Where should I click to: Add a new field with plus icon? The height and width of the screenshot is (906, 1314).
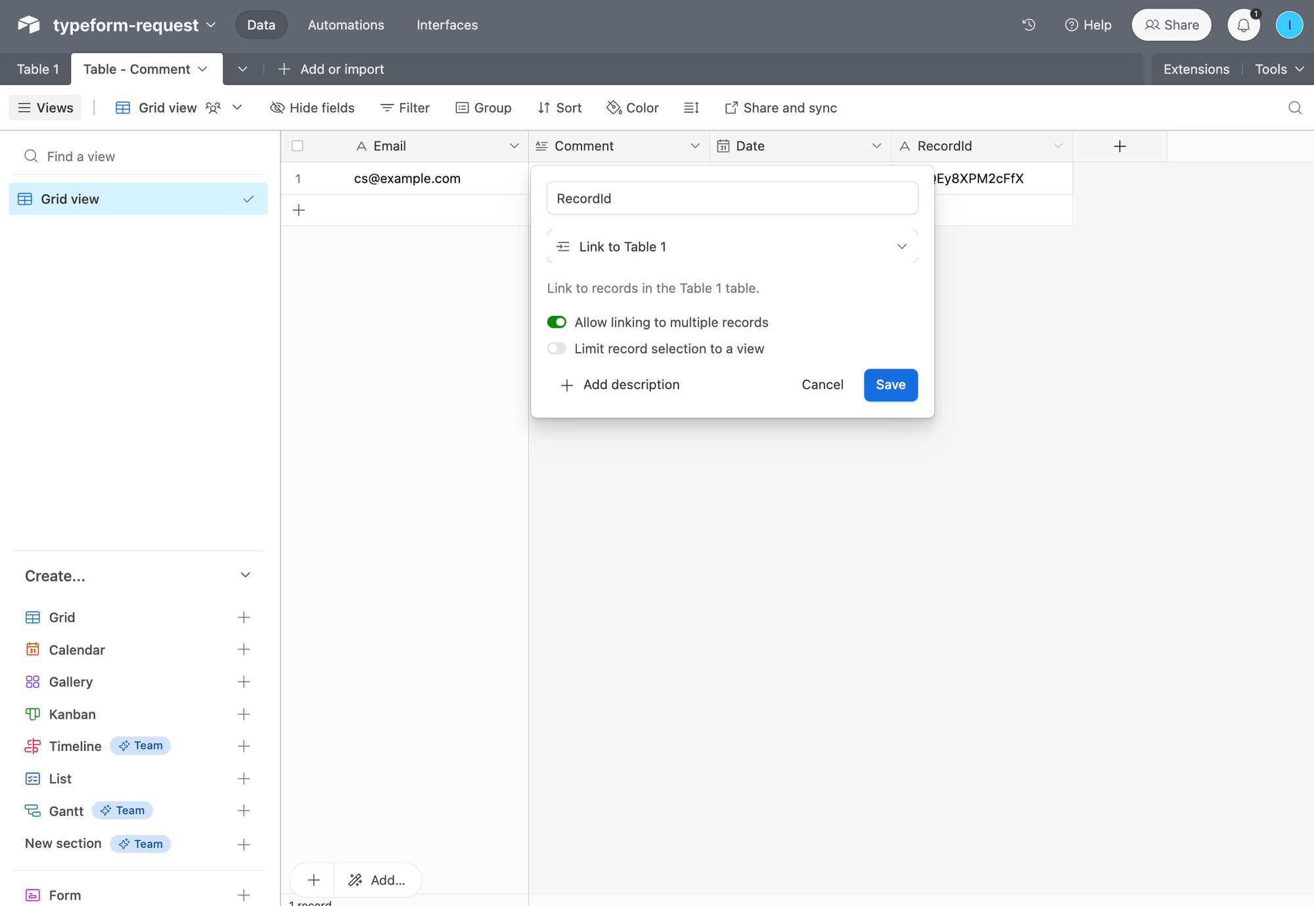1120,146
